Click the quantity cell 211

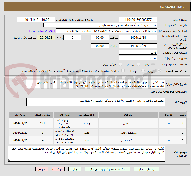pos(43,123)
